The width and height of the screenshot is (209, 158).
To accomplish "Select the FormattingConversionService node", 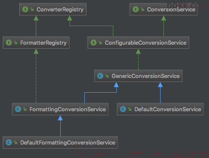I will tap(60, 109).
